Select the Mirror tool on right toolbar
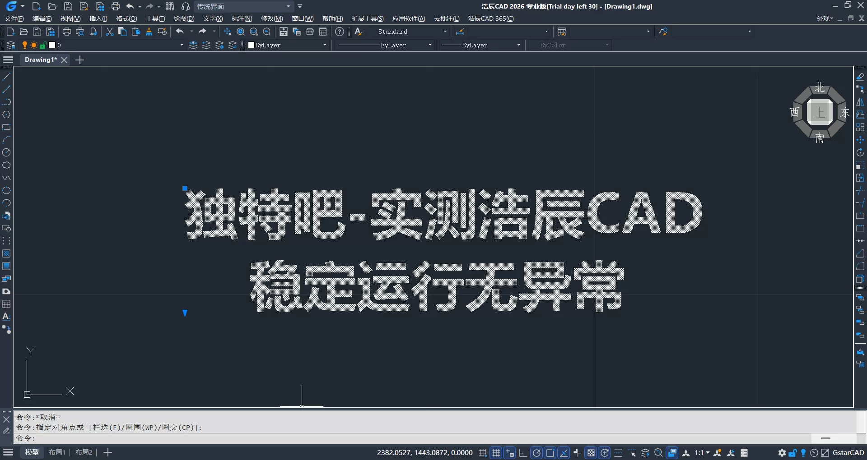 pyautogui.click(x=860, y=102)
